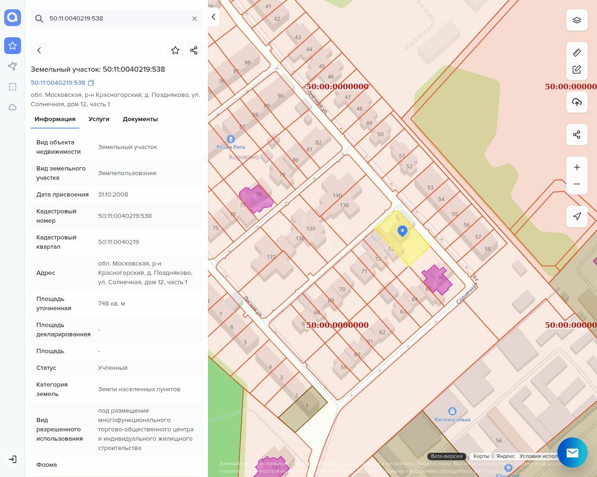597x477 pixels.
Task: Zoom out on the map
Action: click(577, 184)
